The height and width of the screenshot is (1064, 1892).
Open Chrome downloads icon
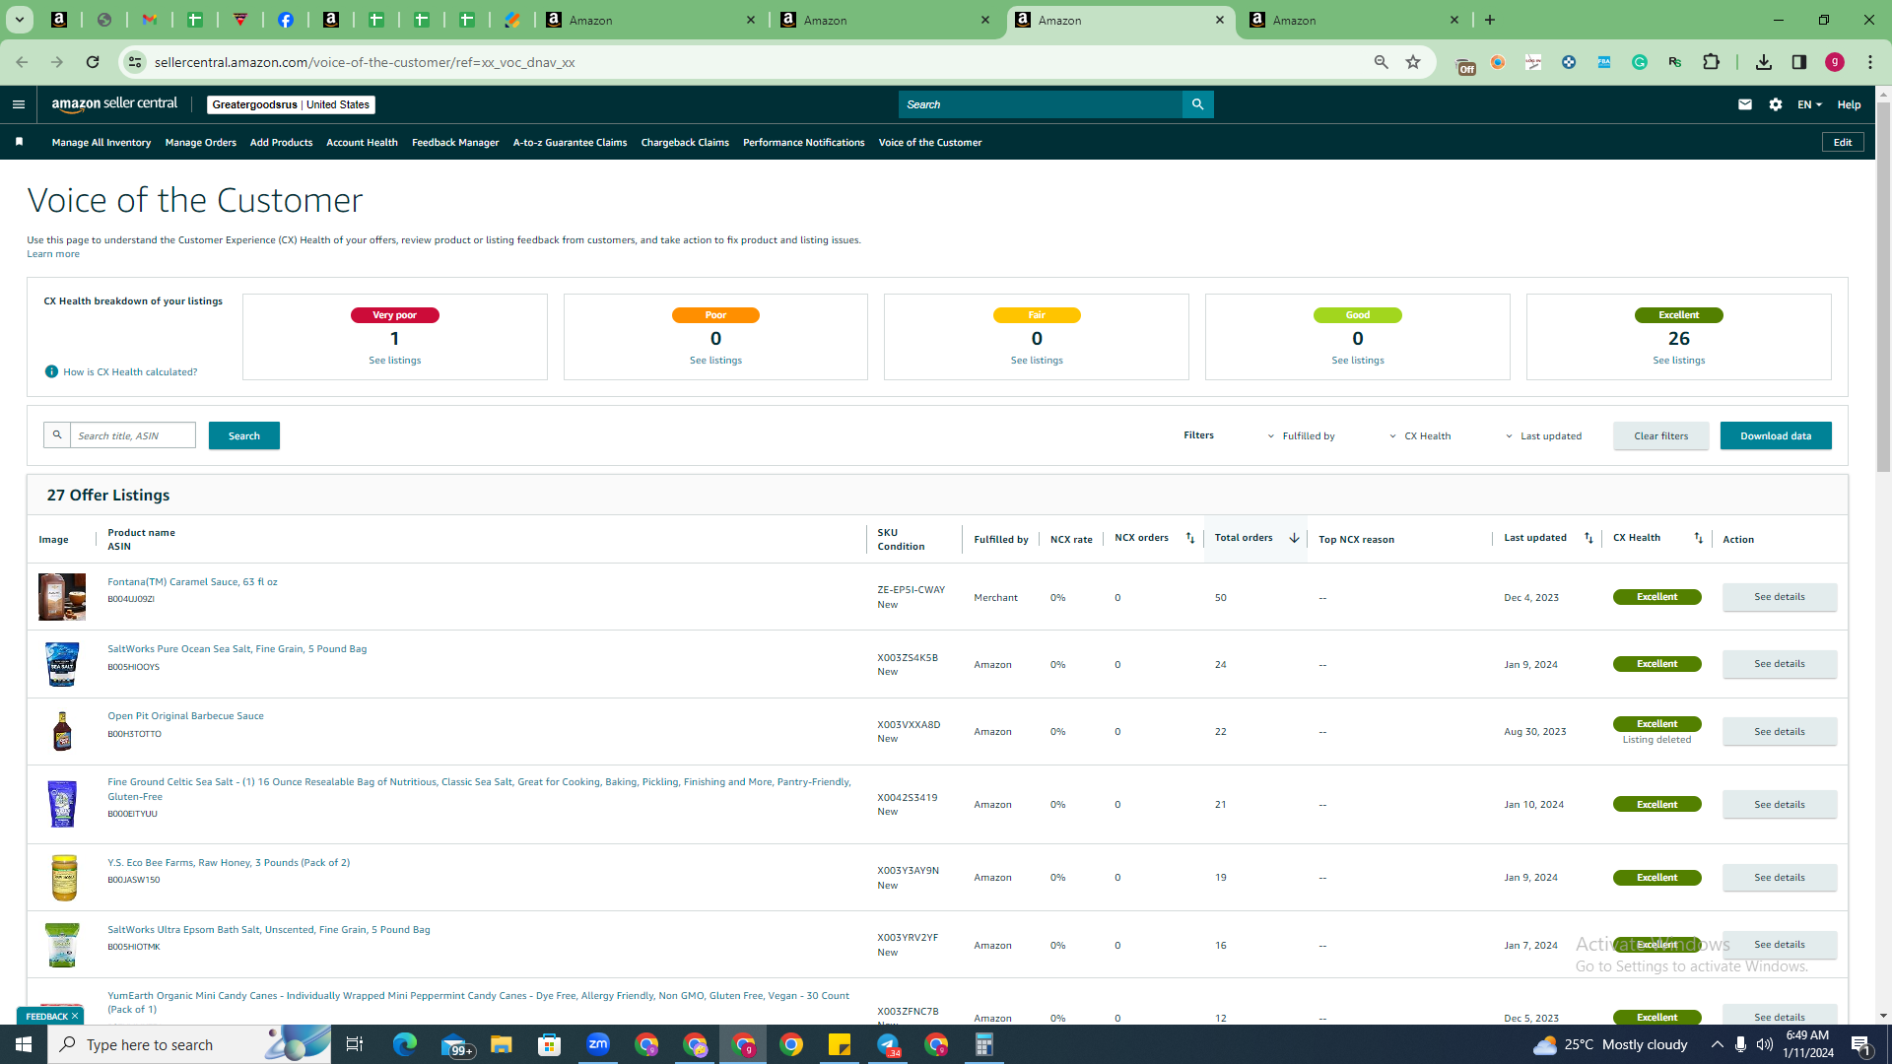point(1764,62)
